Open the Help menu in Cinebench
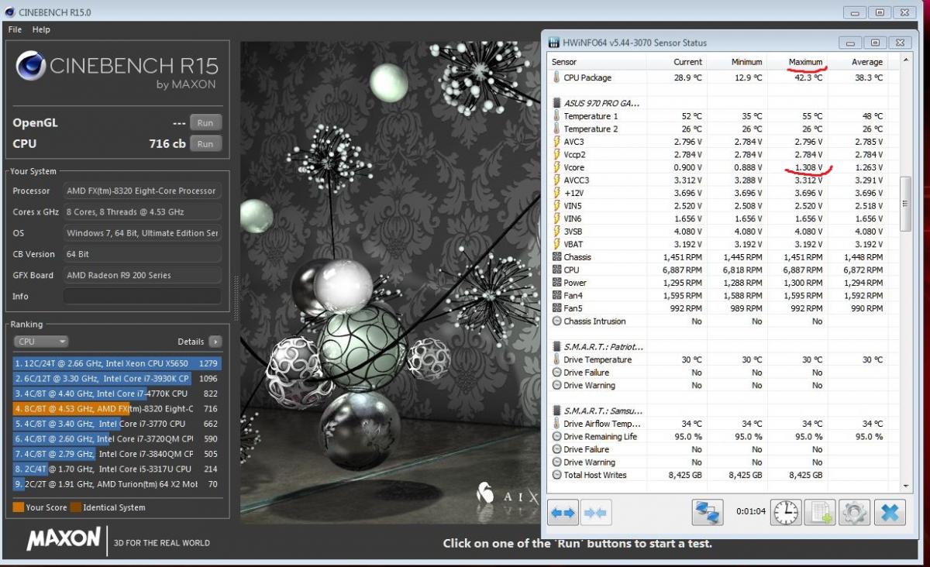 (41, 29)
